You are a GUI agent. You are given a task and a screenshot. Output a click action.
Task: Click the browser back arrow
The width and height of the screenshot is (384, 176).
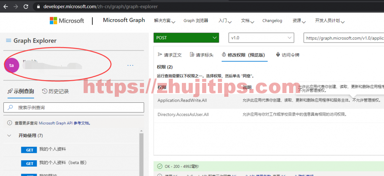click(5, 7)
